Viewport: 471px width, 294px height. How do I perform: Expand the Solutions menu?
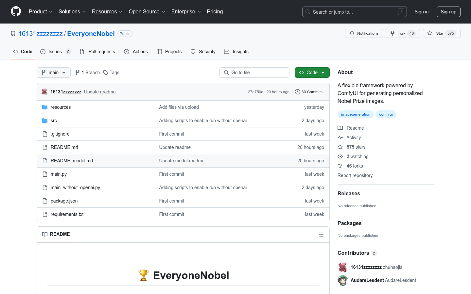click(x=72, y=12)
